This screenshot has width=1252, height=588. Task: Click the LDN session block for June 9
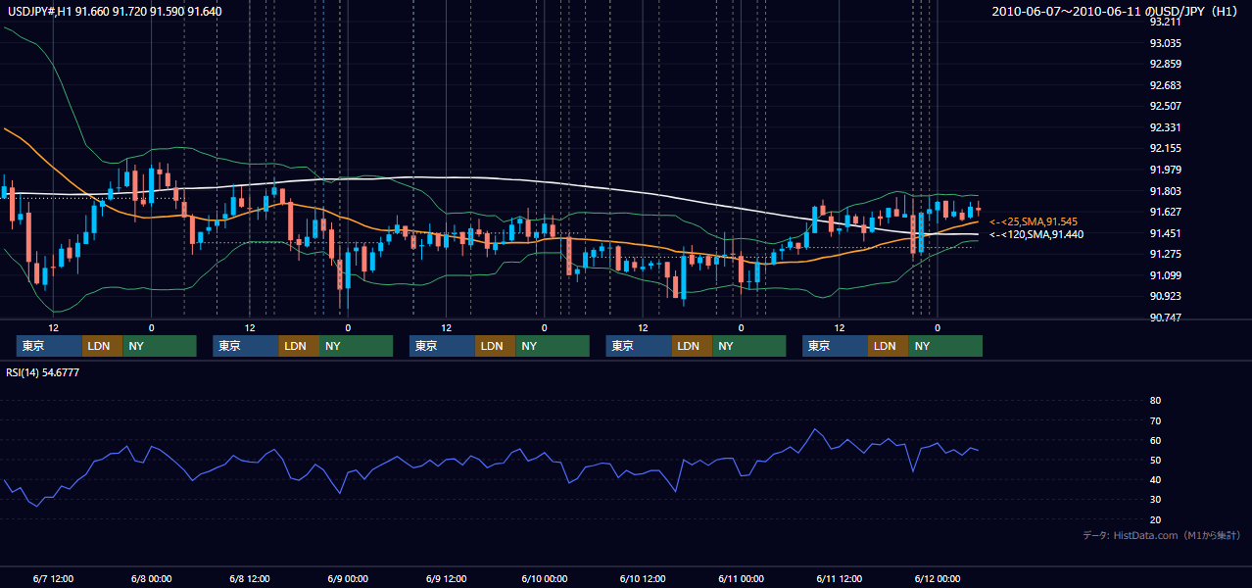tap(495, 346)
